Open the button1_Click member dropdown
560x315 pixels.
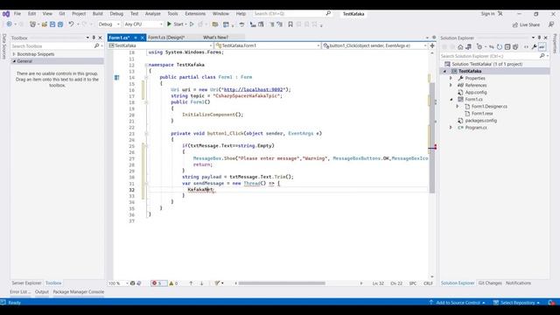click(374, 45)
